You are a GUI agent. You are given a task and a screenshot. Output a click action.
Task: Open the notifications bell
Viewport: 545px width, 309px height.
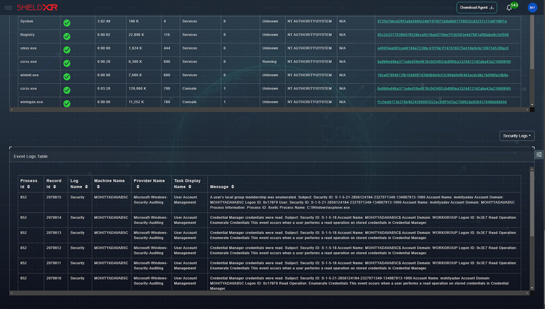click(509, 8)
